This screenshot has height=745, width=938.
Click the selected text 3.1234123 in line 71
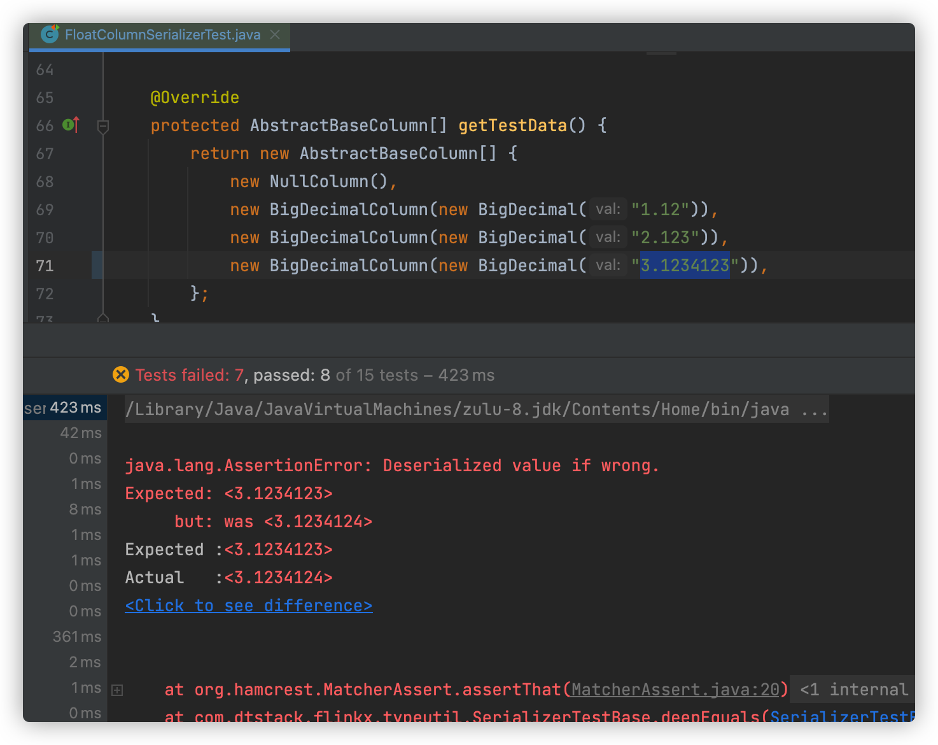pos(685,265)
